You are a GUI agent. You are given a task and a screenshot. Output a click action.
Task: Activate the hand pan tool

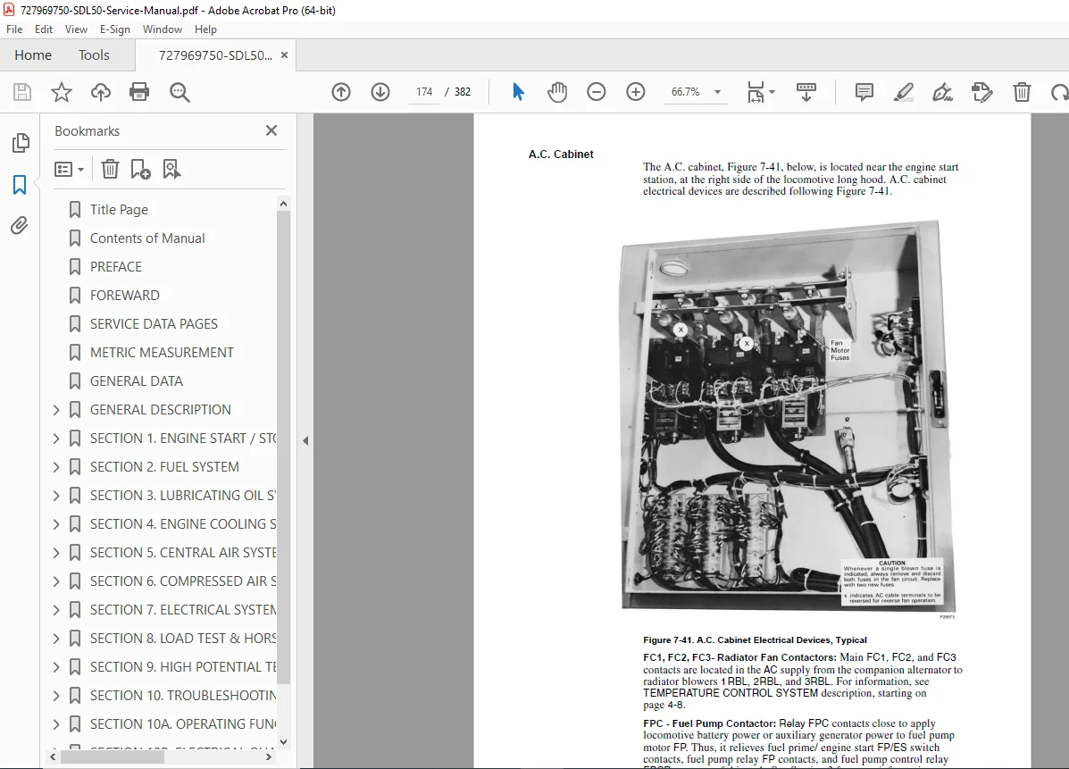[557, 92]
